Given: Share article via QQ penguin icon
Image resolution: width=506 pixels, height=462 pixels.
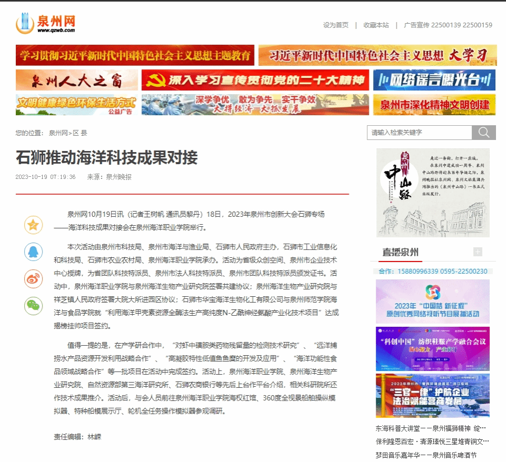Looking at the screenshot, I should [33, 252].
